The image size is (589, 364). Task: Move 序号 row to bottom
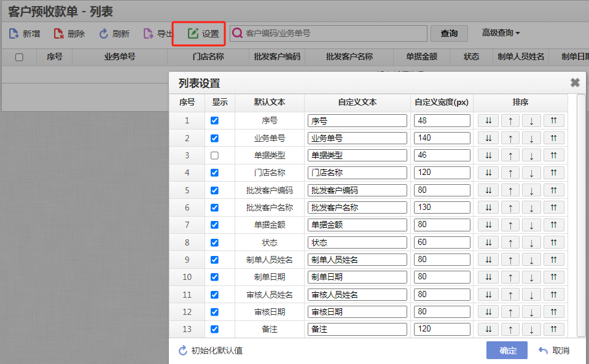click(x=488, y=121)
